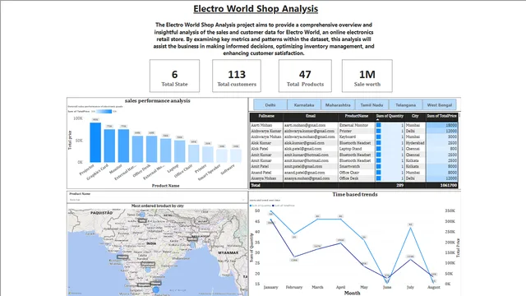
Task: Click the 'Hyderabad' city cell
Action: 415,143
